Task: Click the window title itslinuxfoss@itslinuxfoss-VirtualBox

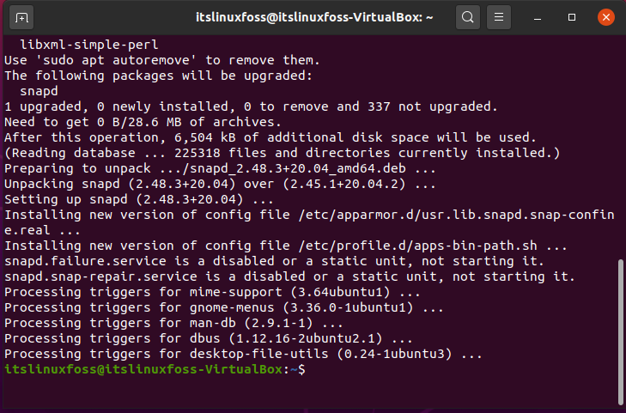Action: 314,17
